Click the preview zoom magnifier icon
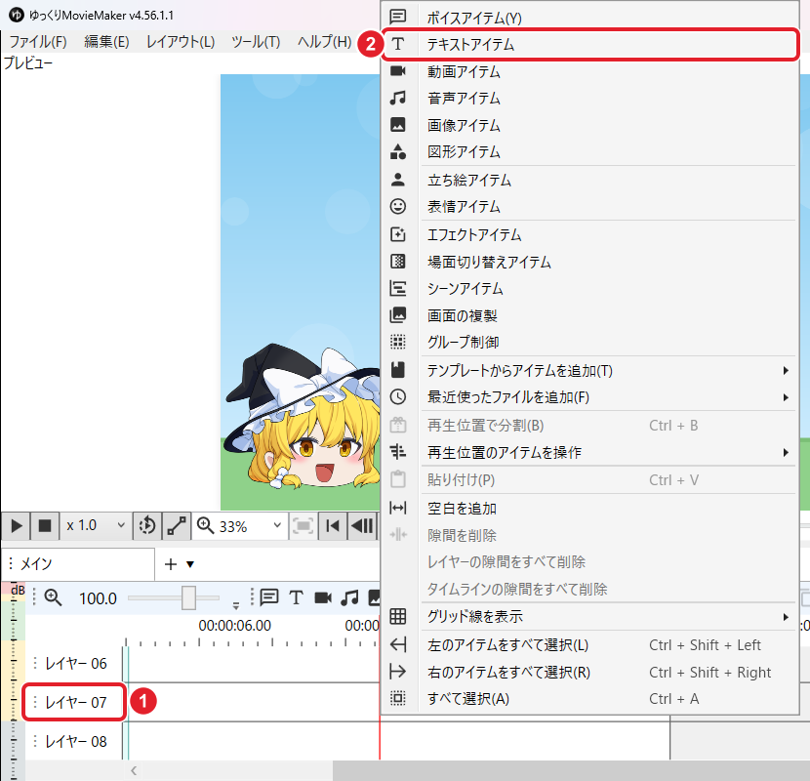 (206, 526)
